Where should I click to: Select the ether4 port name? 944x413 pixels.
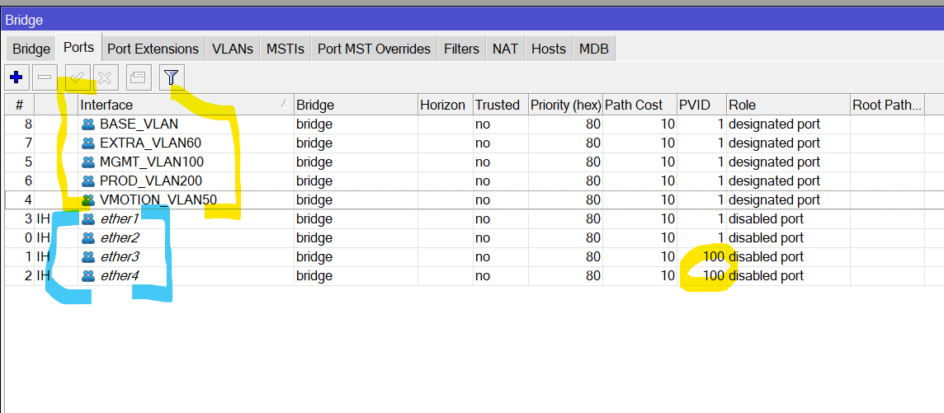[x=119, y=275]
